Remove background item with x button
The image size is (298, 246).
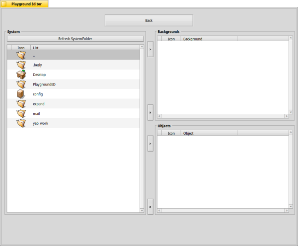pos(150,112)
